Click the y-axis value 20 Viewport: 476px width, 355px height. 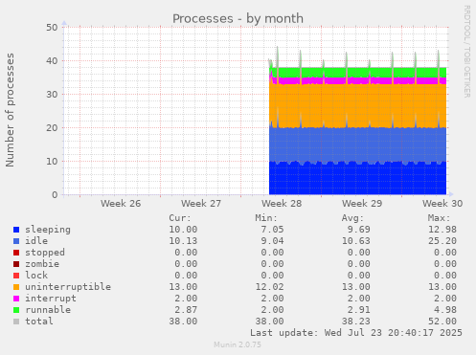coord(52,128)
